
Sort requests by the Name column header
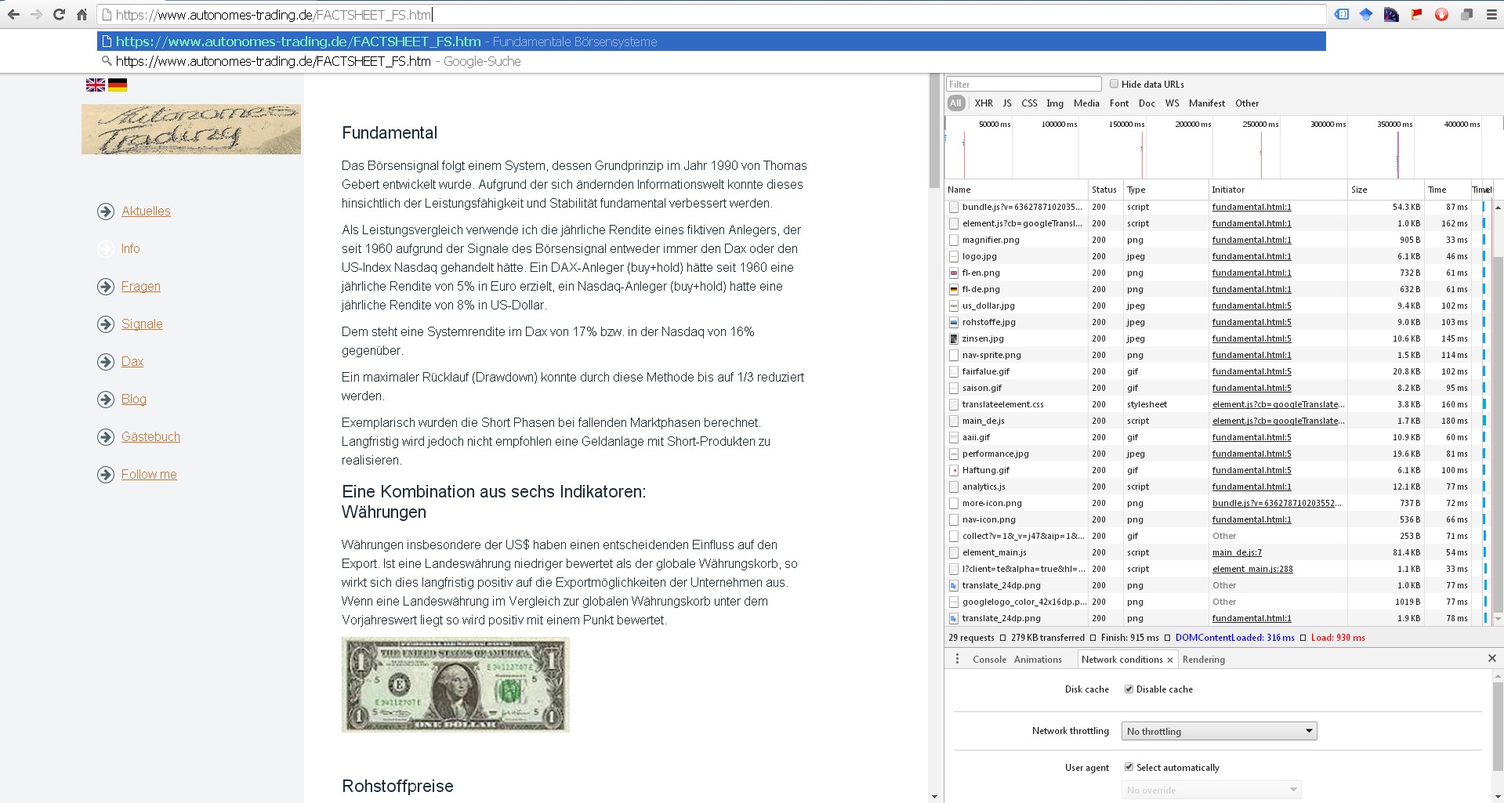(x=1017, y=190)
